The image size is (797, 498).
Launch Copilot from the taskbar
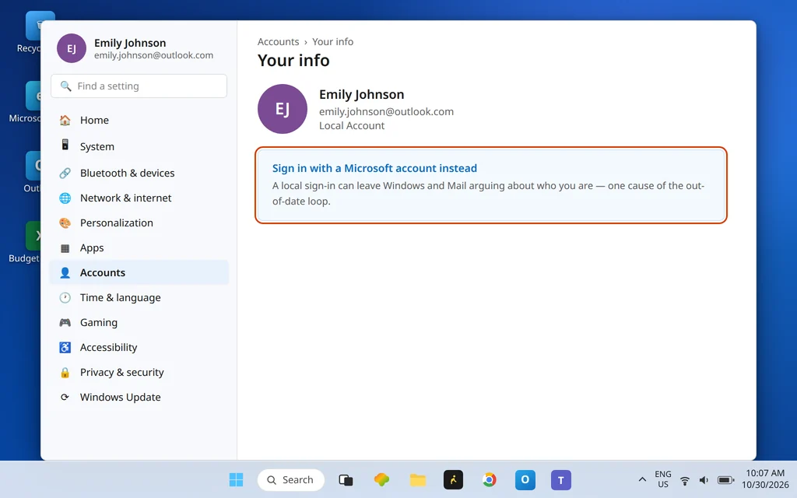tap(381, 479)
